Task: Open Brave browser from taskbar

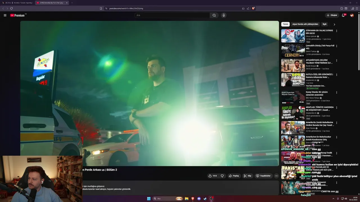Action: [x=193, y=199]
